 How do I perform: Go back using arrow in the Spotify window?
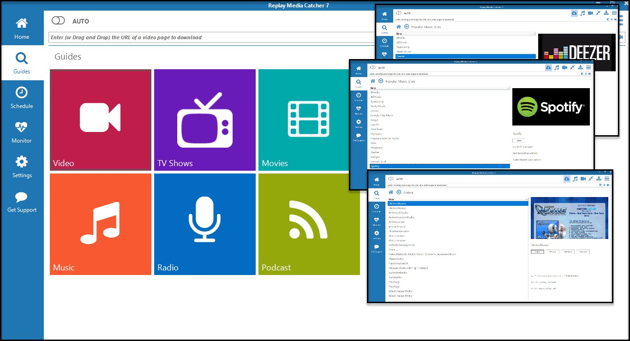tap(381, 81)
